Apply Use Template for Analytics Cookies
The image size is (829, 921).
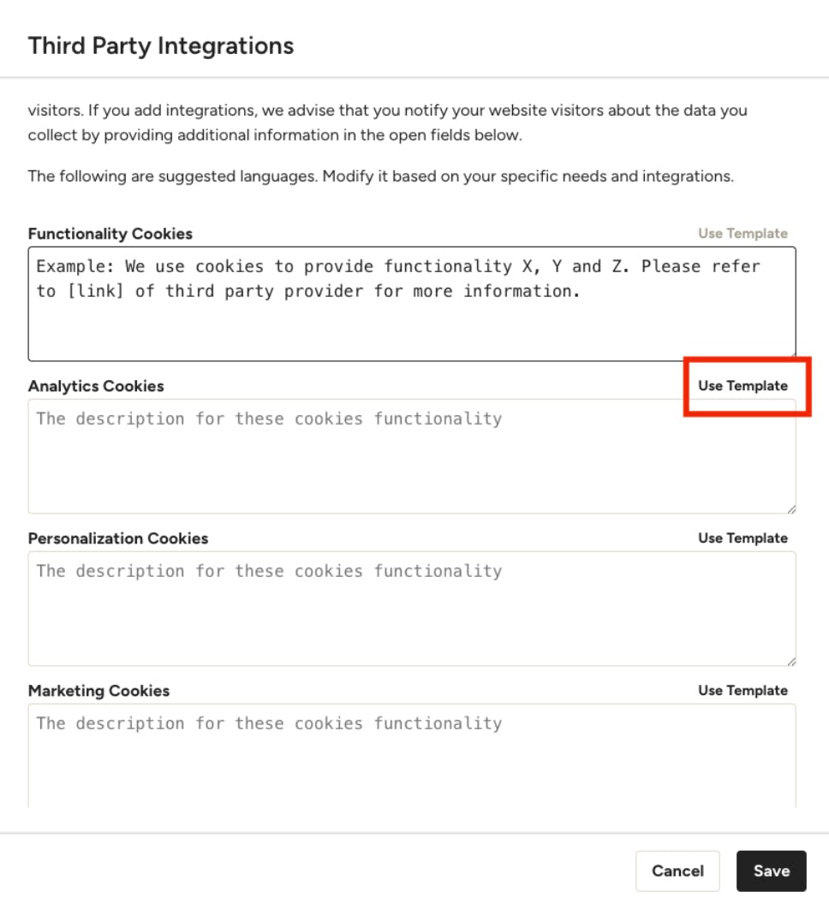(743, 386)
